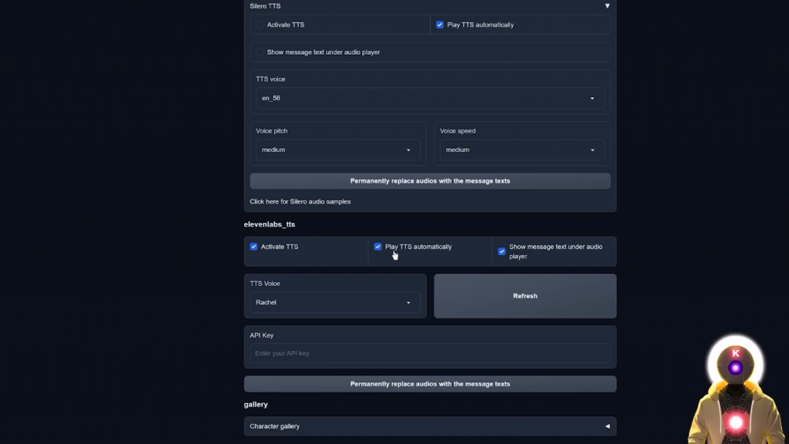The image size is (789, 444).
Task: Open the Rachel TTS Voice dropdown
Action: [x=334, y=302]
